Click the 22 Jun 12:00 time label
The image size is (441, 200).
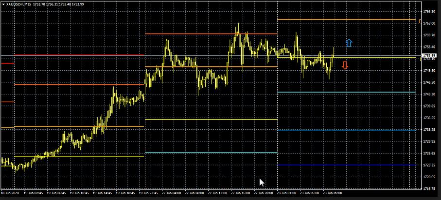218,193
